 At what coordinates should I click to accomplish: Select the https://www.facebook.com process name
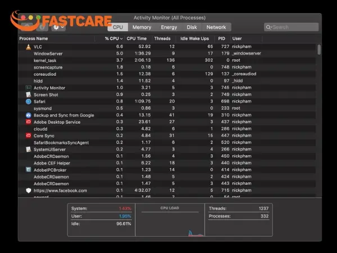click(61, 191)
